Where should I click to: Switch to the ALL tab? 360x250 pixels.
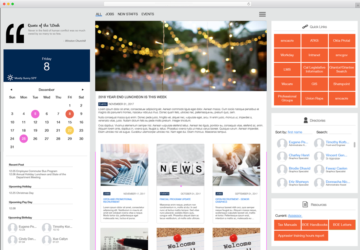tap(99, 14)
